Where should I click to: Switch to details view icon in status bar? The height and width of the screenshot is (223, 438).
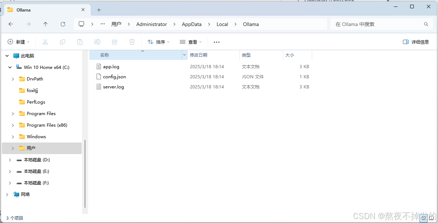click(x=423, y=218)
